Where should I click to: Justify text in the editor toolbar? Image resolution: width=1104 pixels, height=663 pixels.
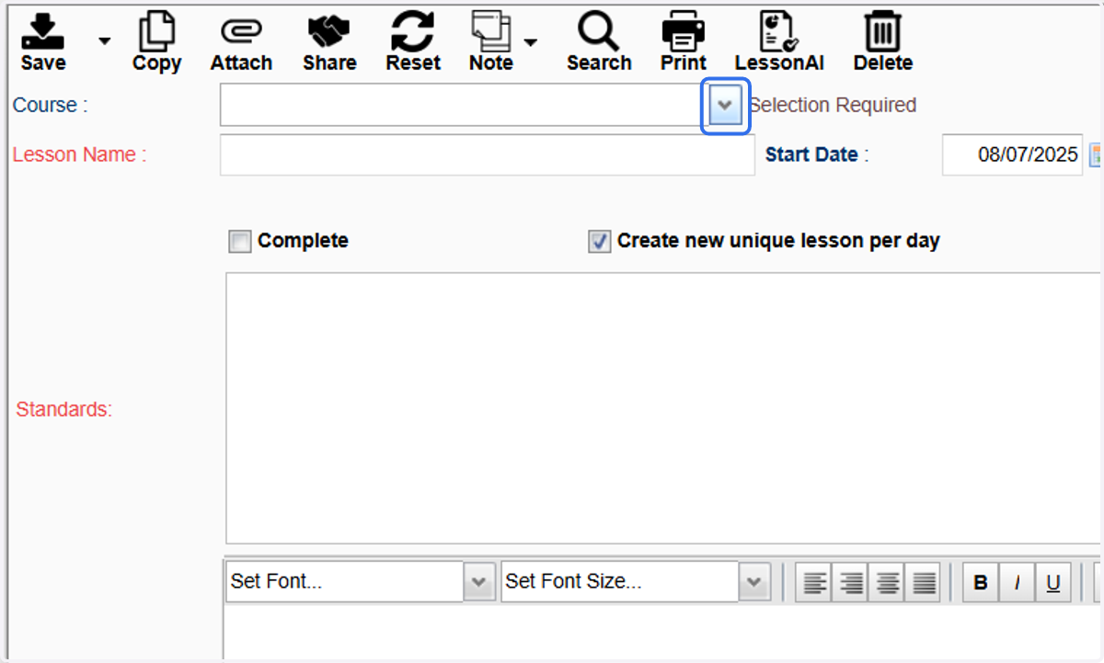point(923,582)
